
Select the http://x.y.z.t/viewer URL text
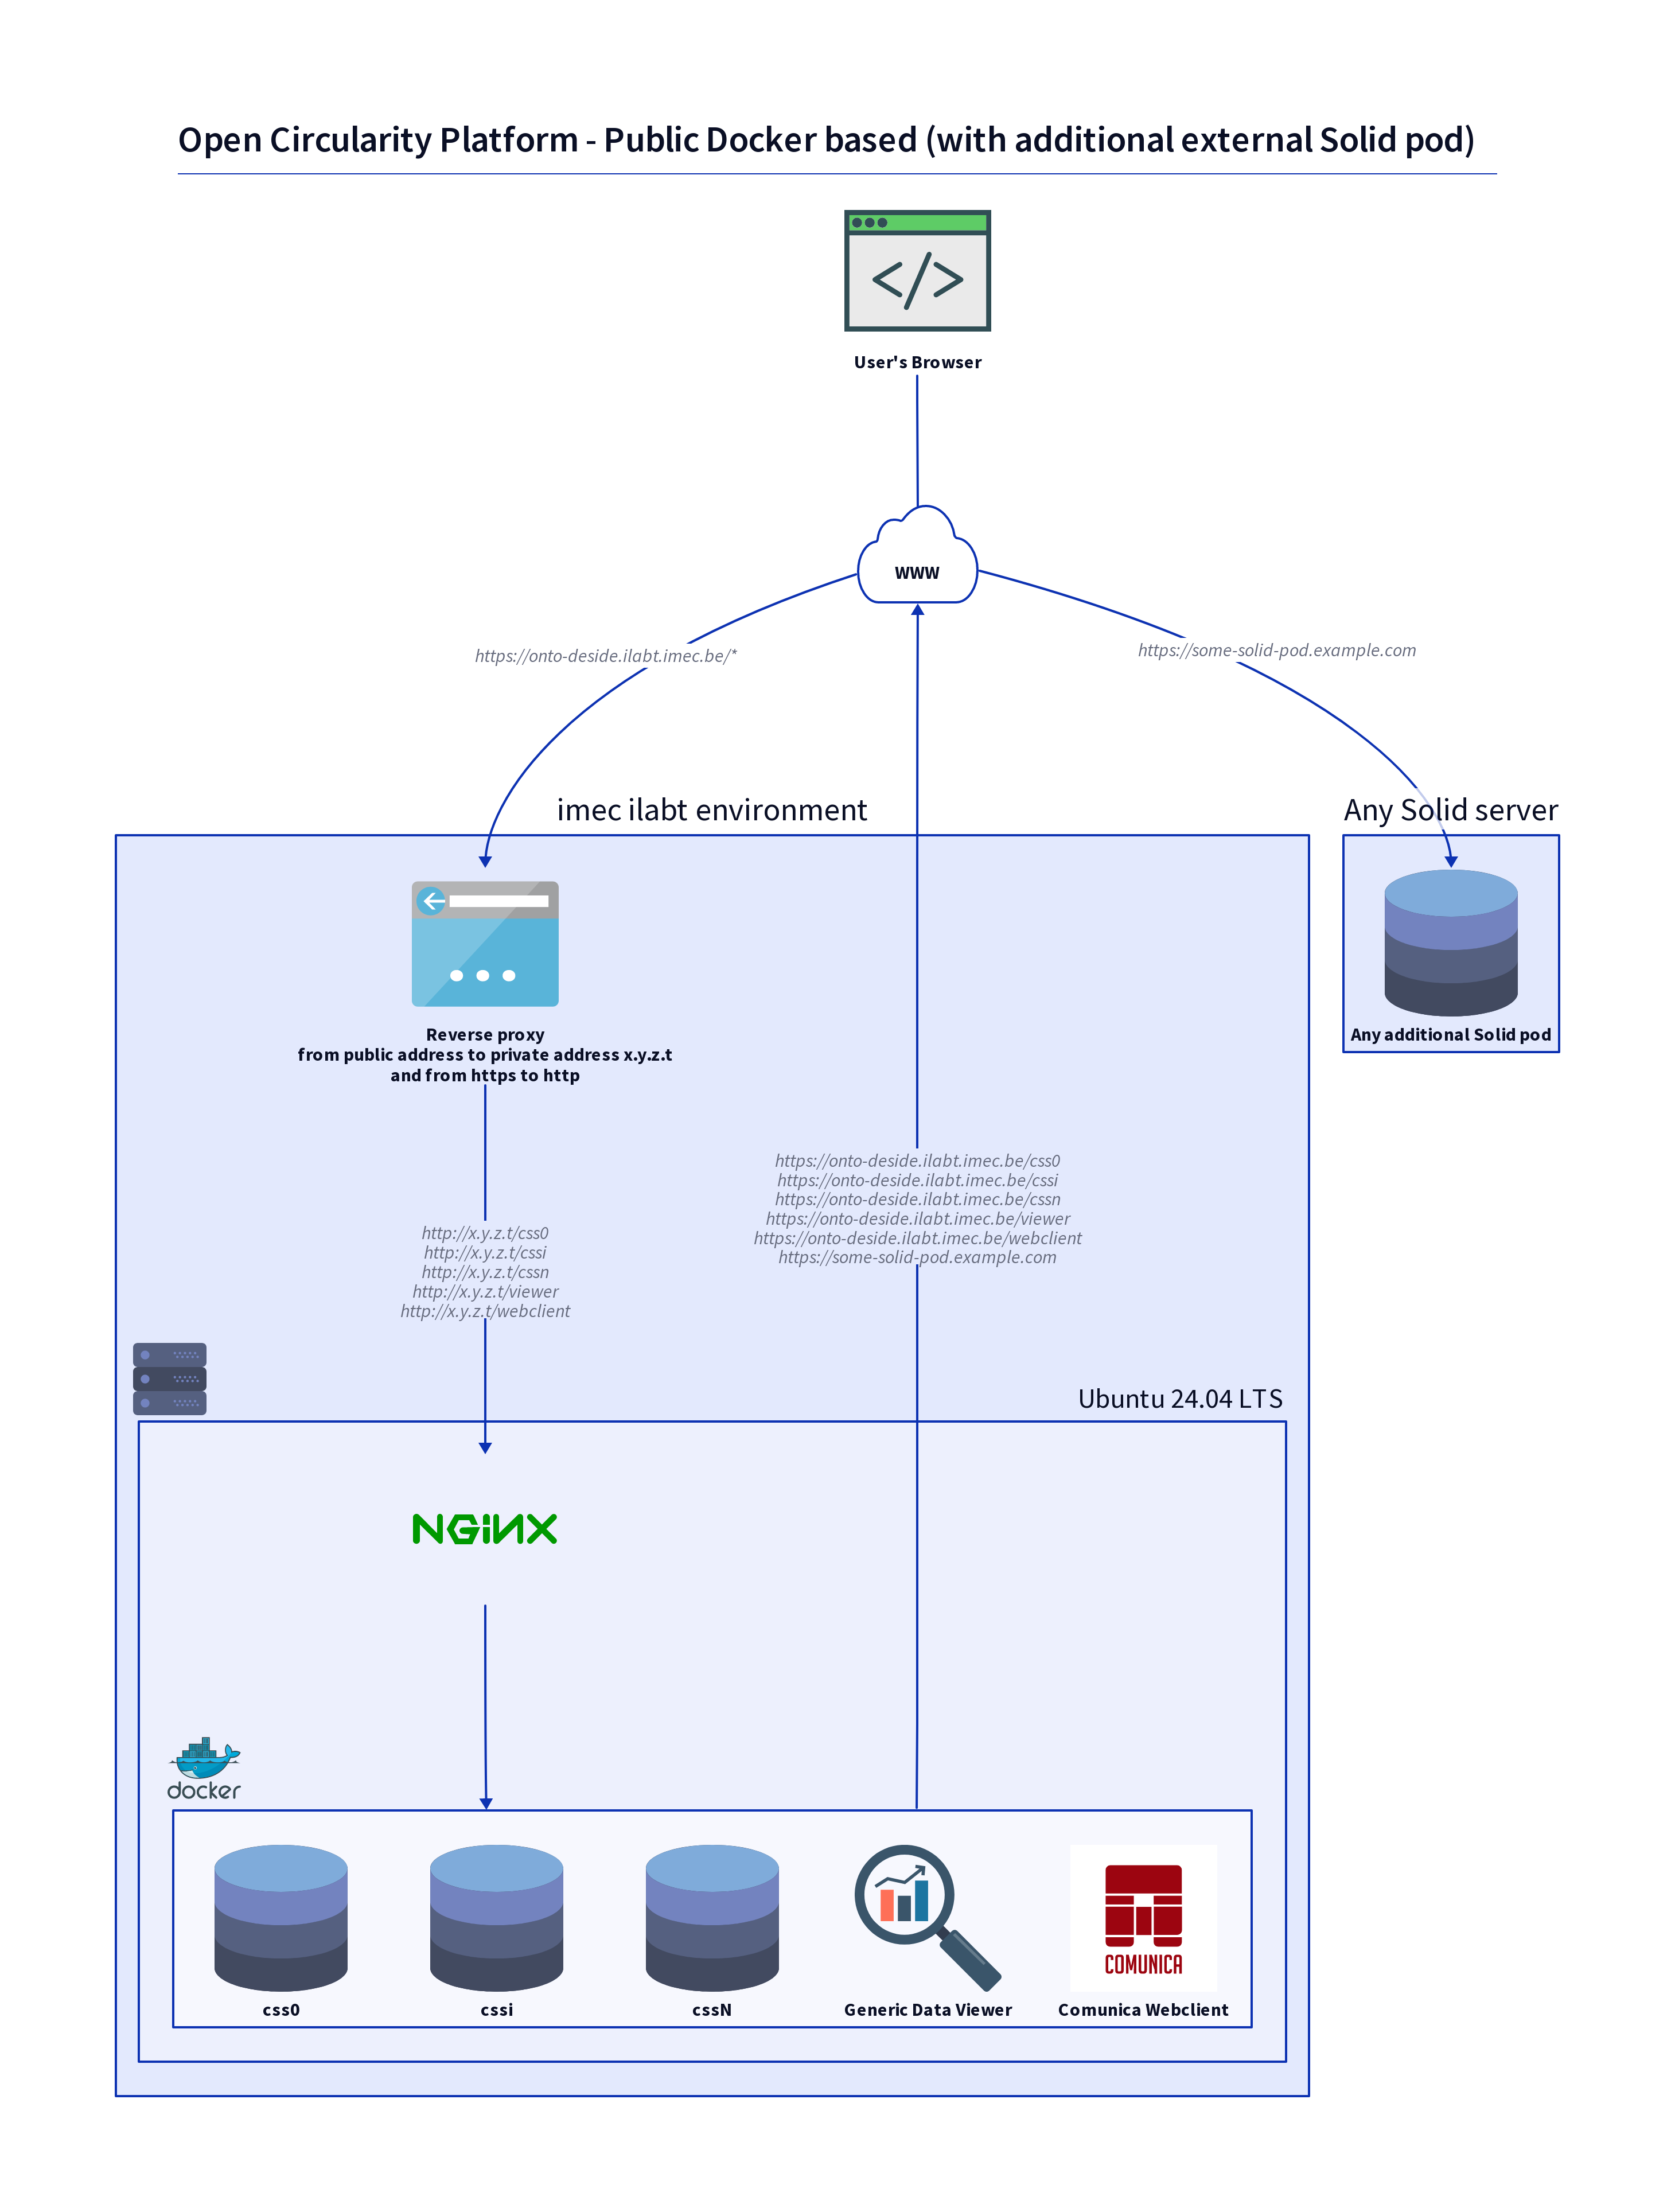485,1291
